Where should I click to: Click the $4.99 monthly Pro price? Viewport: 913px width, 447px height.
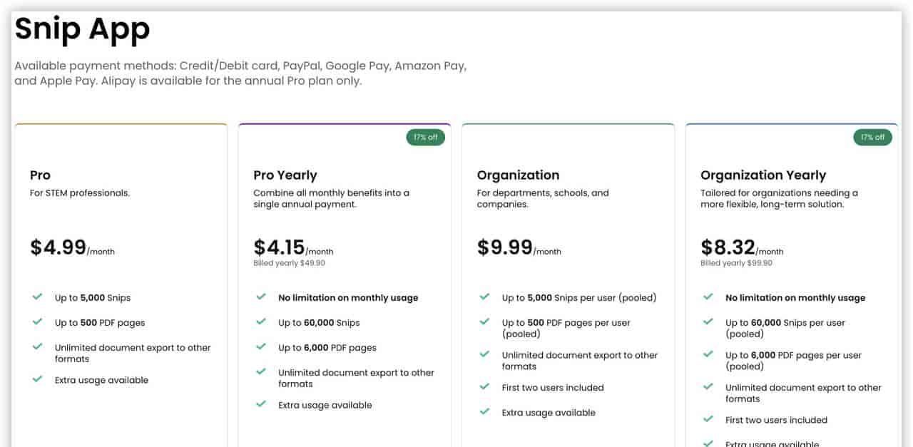[58, 247]
